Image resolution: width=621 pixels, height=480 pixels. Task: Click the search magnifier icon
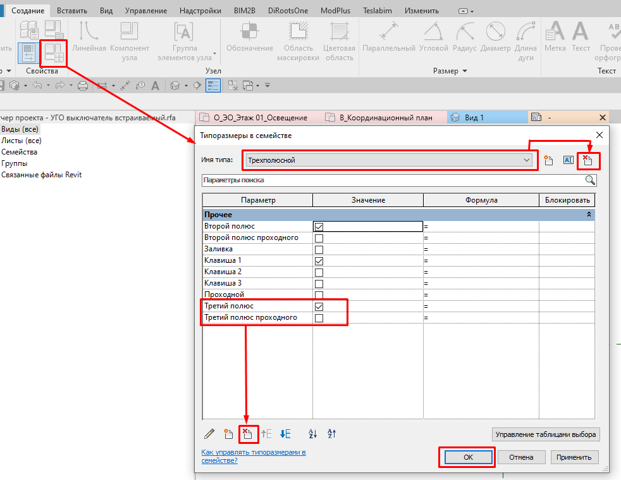point(590,180)
